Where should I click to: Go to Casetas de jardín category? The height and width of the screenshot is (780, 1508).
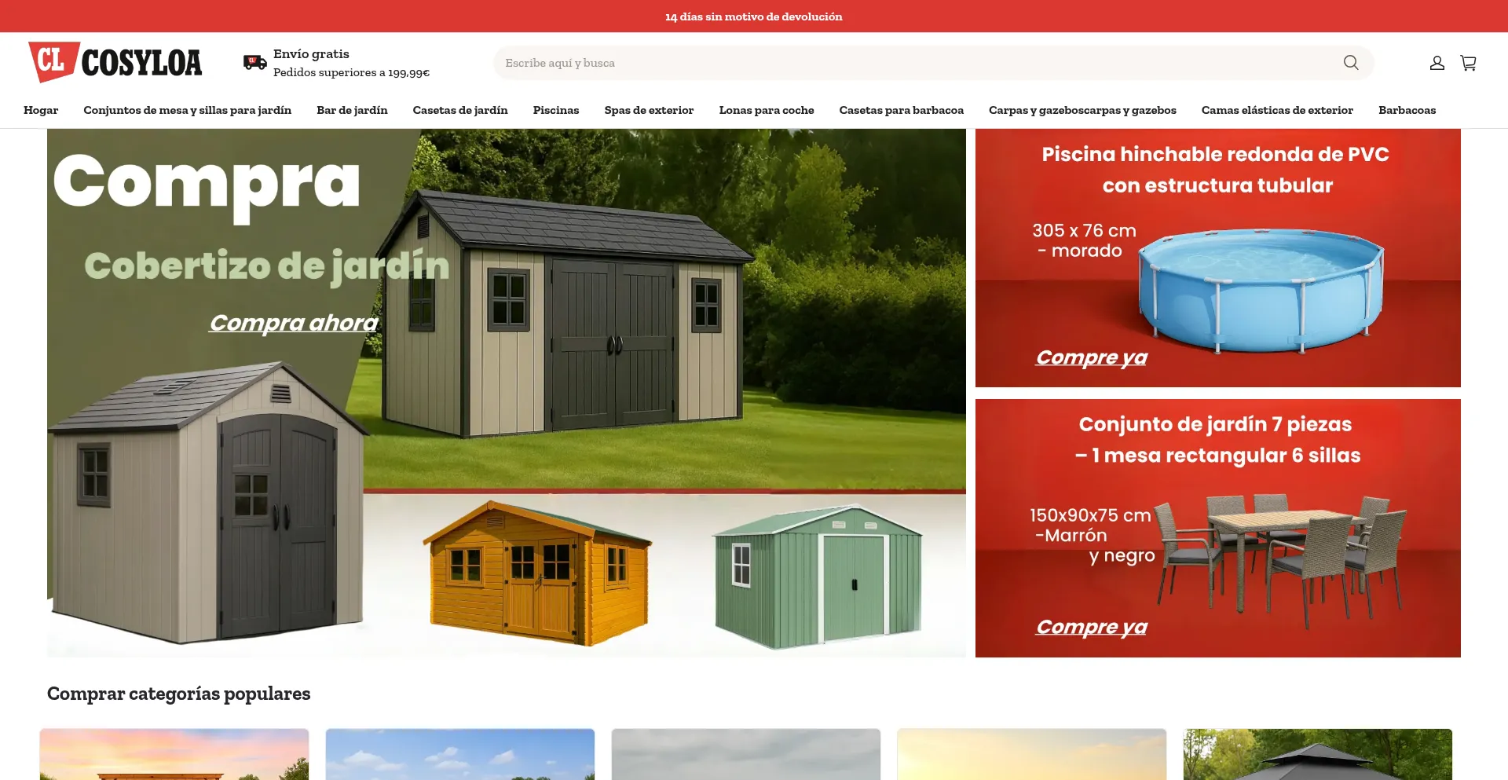460,110
